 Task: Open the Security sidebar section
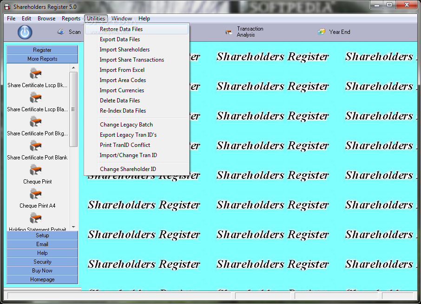(x=42, y=262)
